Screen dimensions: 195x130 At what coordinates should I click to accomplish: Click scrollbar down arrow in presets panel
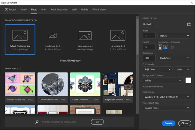138,112
